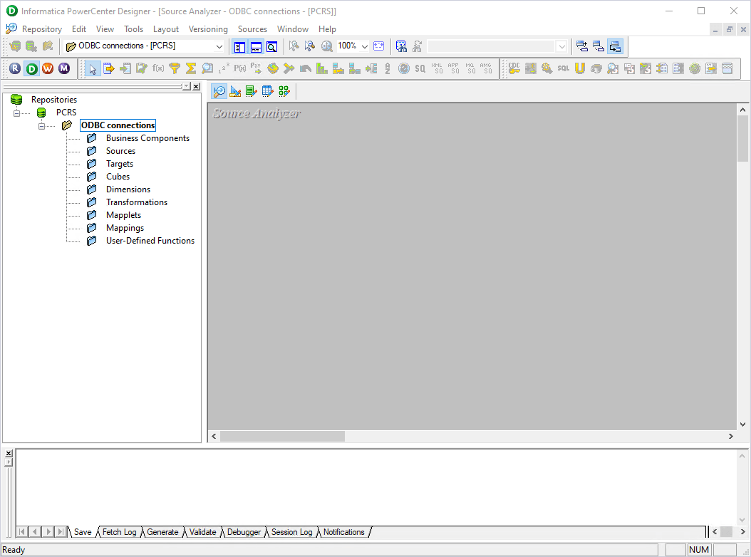Click the SQL transformation icon
Viewport: 751px width, 557px height.
(563, 68)
